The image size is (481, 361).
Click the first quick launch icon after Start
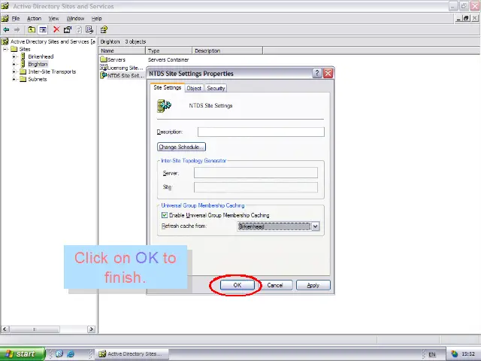[x=59, y=353]
